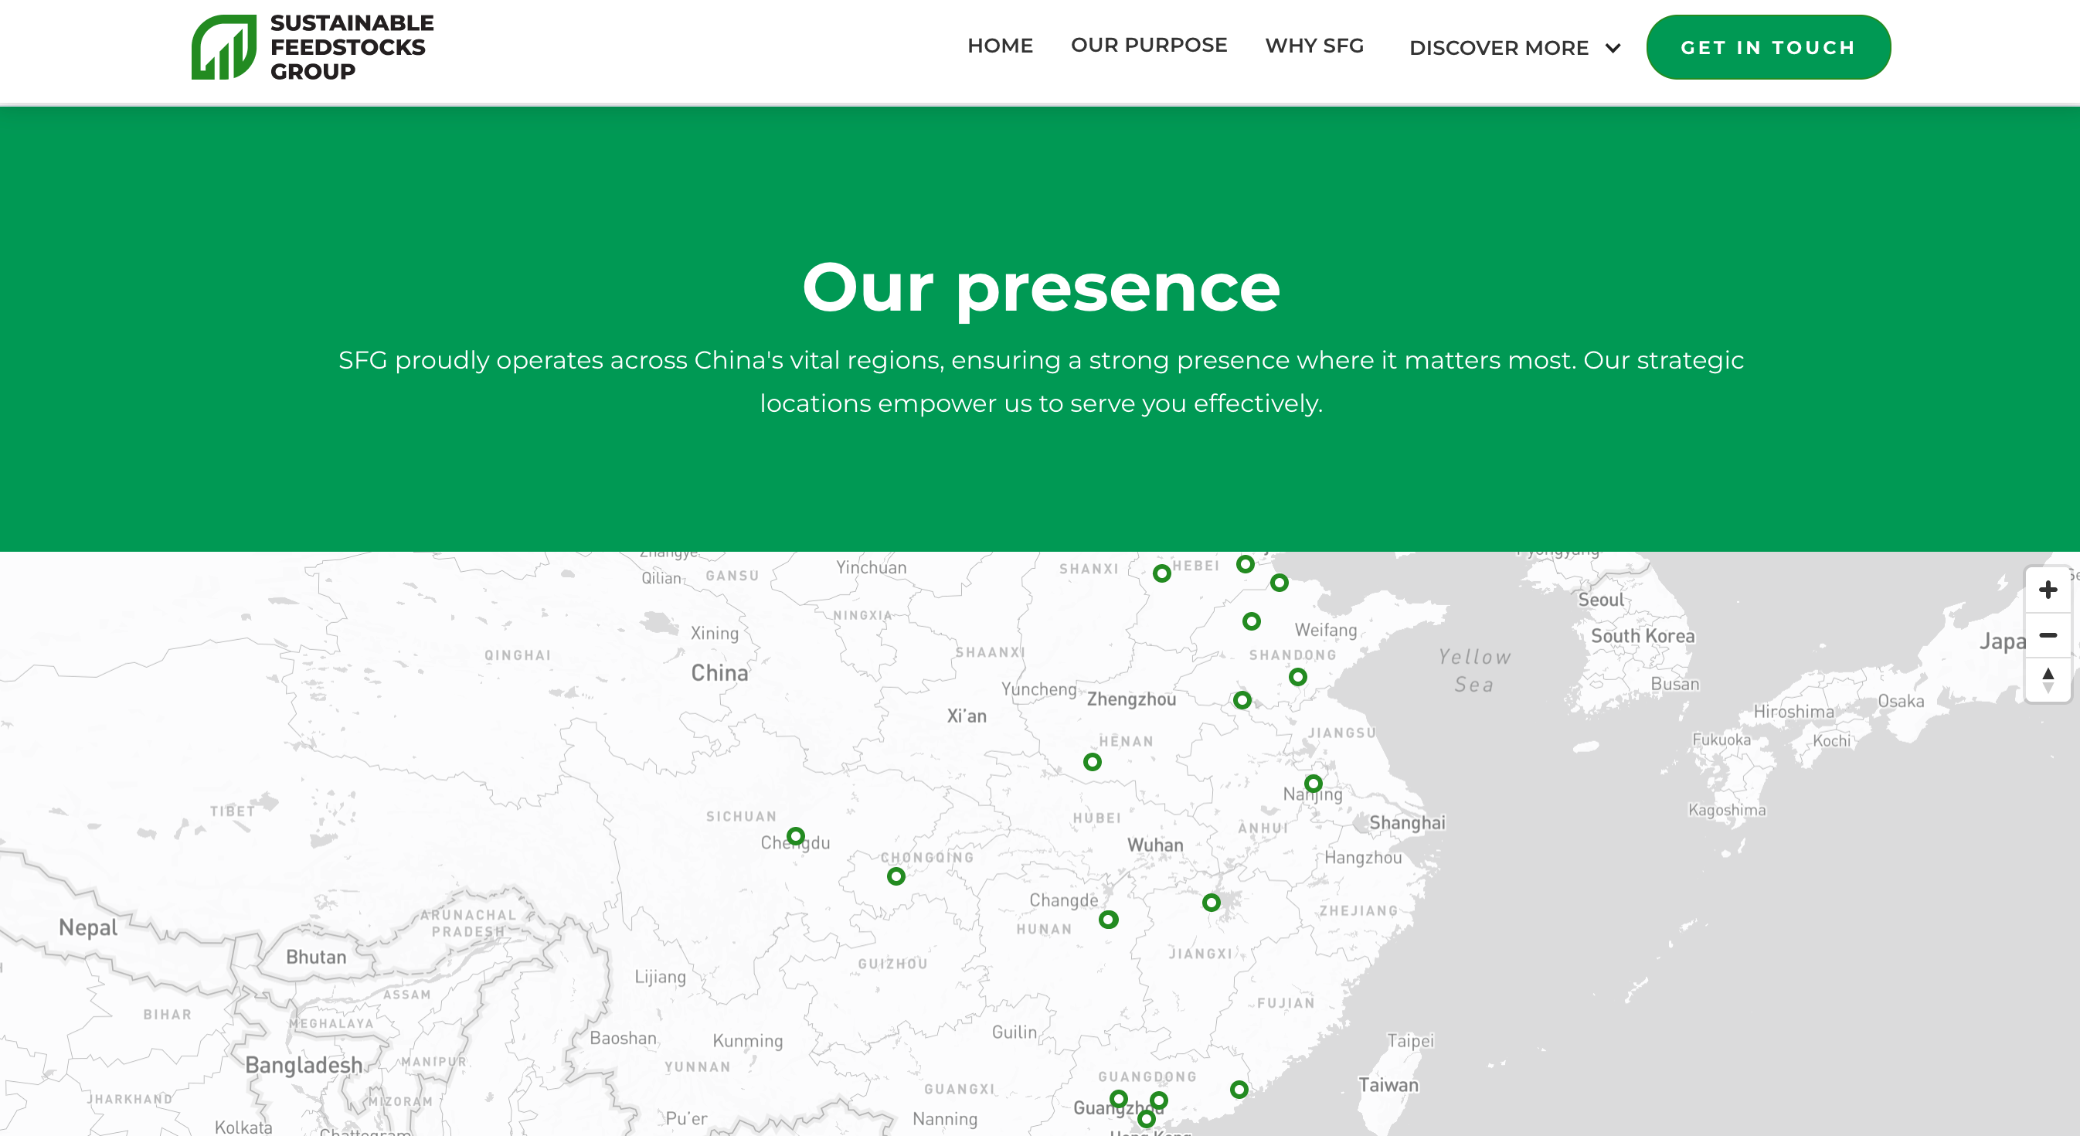Click the marker in northern Jiangxi
Image resolution: width=2080 pixels, height=1136 pixels.
coord(1211,902)
